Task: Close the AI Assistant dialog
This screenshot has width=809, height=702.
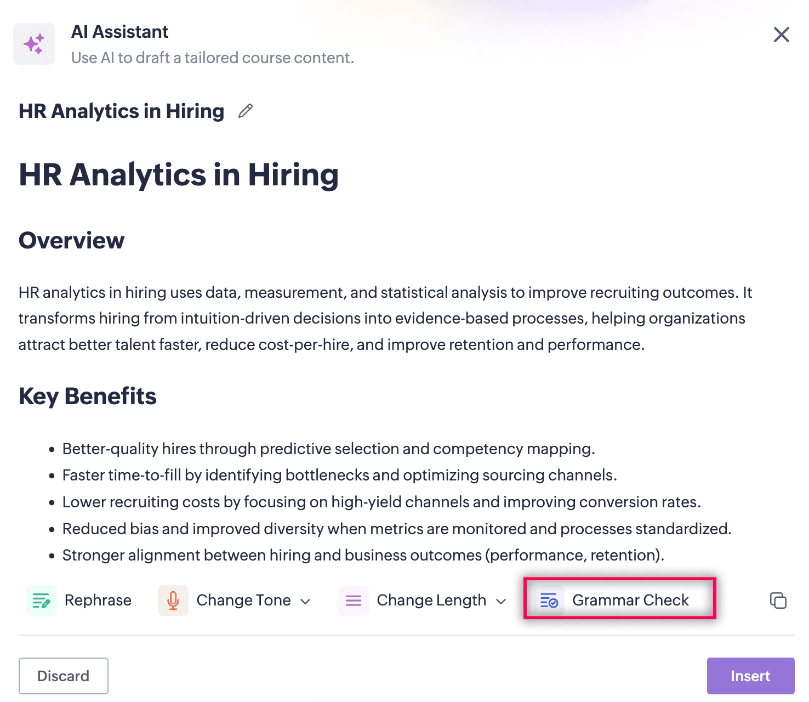Action: [x=781, y=35]
